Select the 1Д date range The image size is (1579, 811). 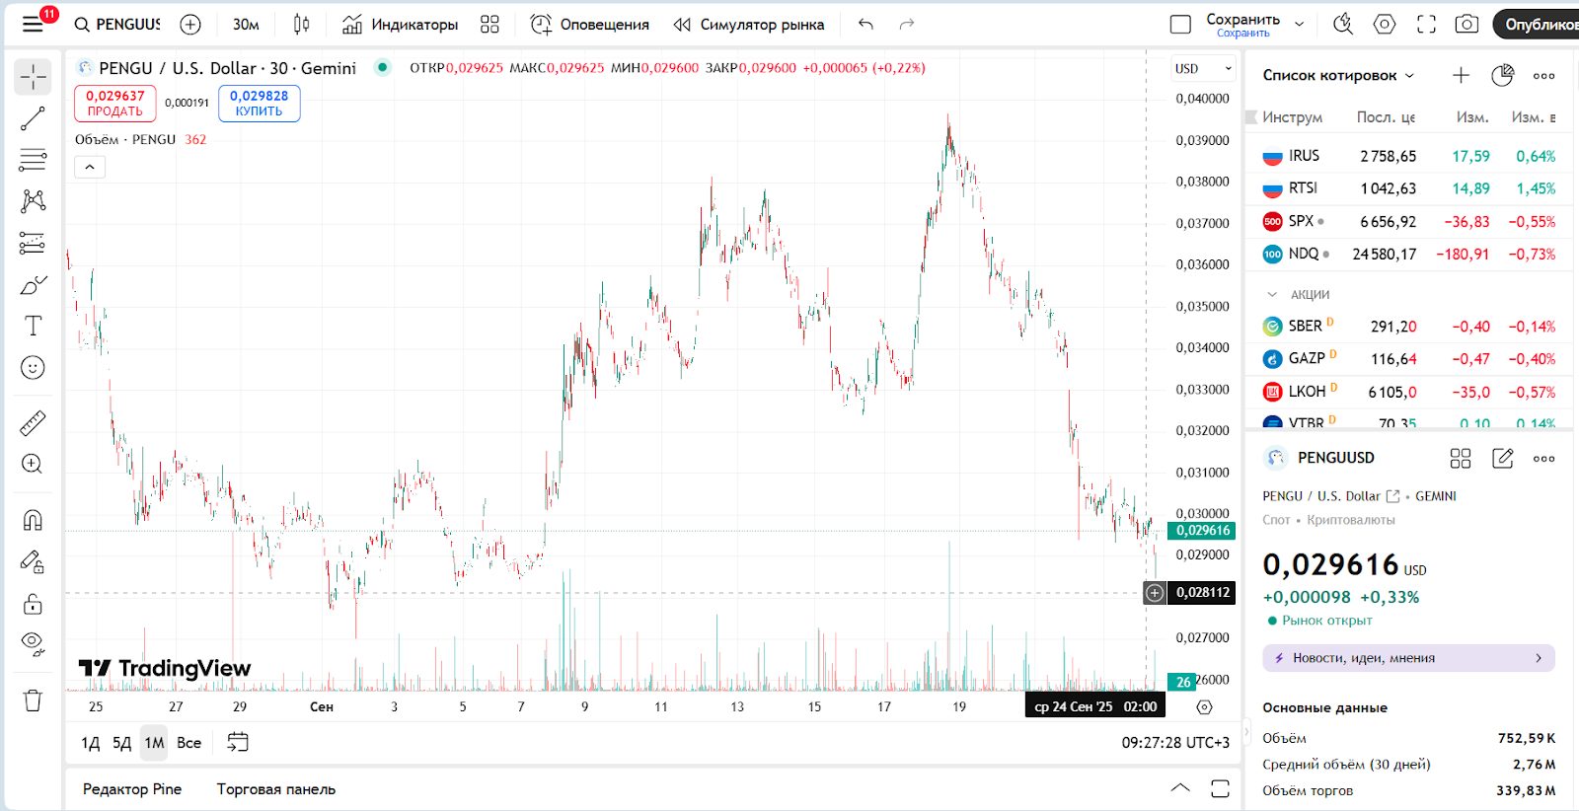90,743
